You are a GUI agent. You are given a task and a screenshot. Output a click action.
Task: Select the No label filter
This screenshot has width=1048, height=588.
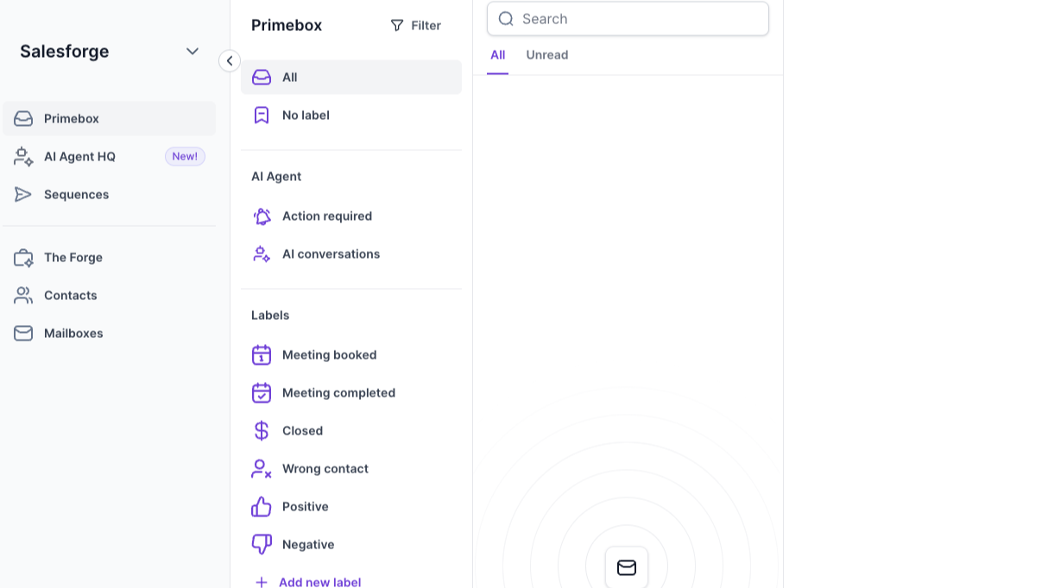point(306,116)
